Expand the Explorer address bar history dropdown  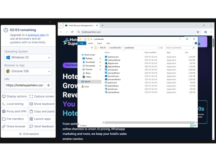coord(158,48)
